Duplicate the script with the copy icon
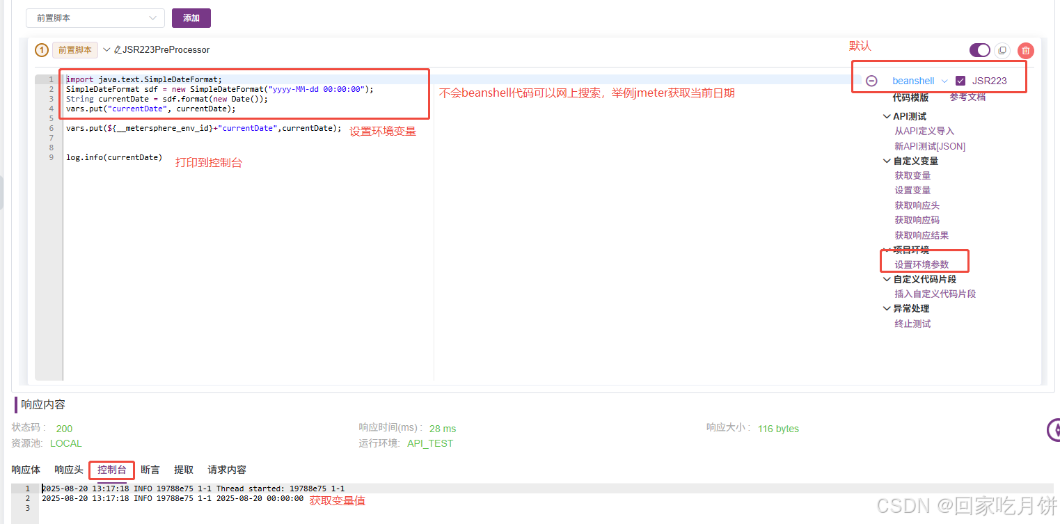The image size is (1060, 524). 1002,50
